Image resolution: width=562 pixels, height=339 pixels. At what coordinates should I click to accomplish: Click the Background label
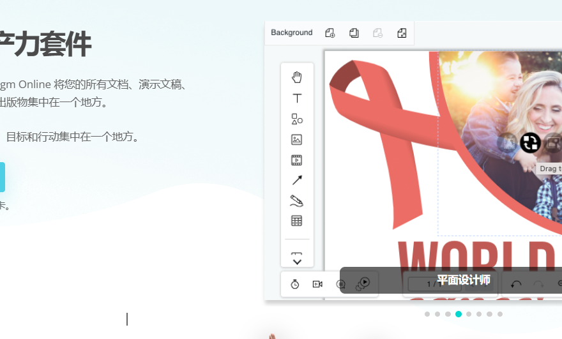(x=292, y=33)
